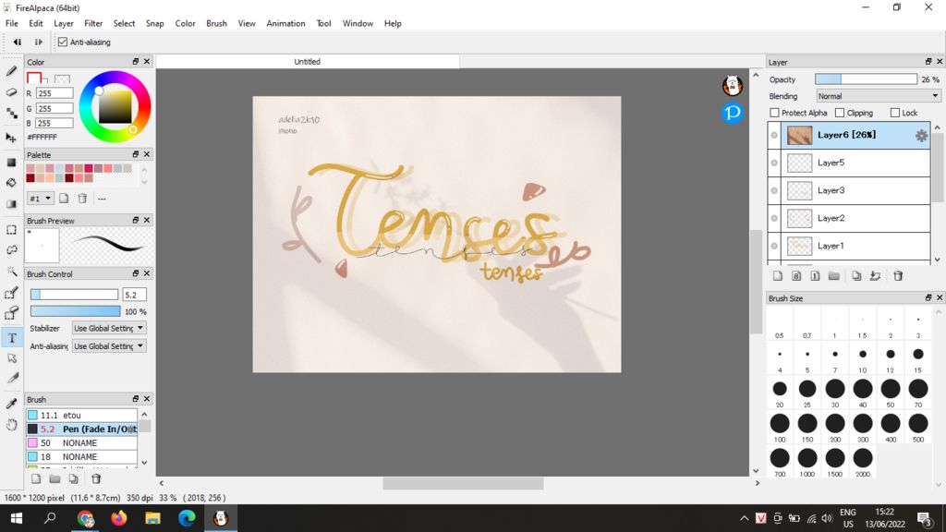946x532 pixels.
Task: Select brush size 2000 preset
Action: click(863, 463)
